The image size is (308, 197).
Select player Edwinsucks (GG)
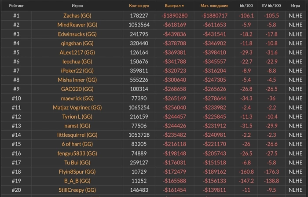77,34
